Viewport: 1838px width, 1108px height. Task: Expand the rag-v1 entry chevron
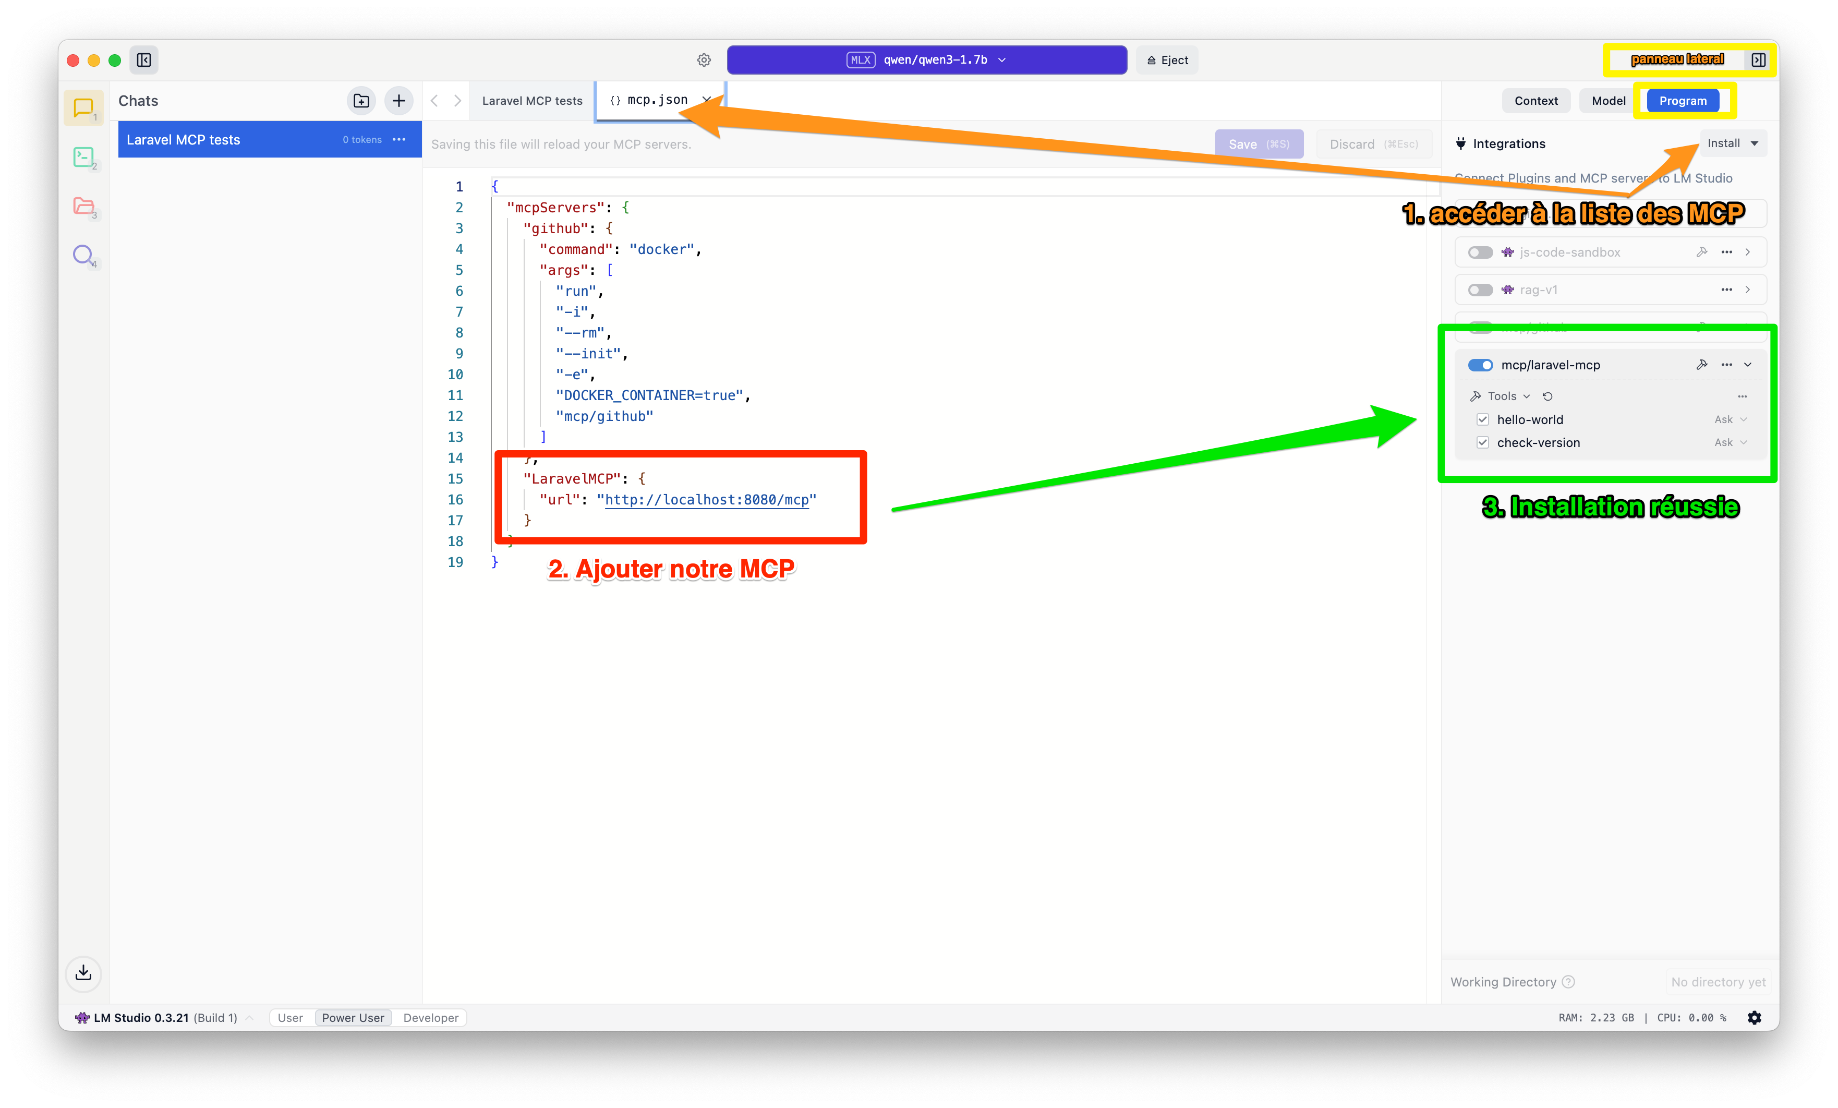click(x=1748, y=290)
